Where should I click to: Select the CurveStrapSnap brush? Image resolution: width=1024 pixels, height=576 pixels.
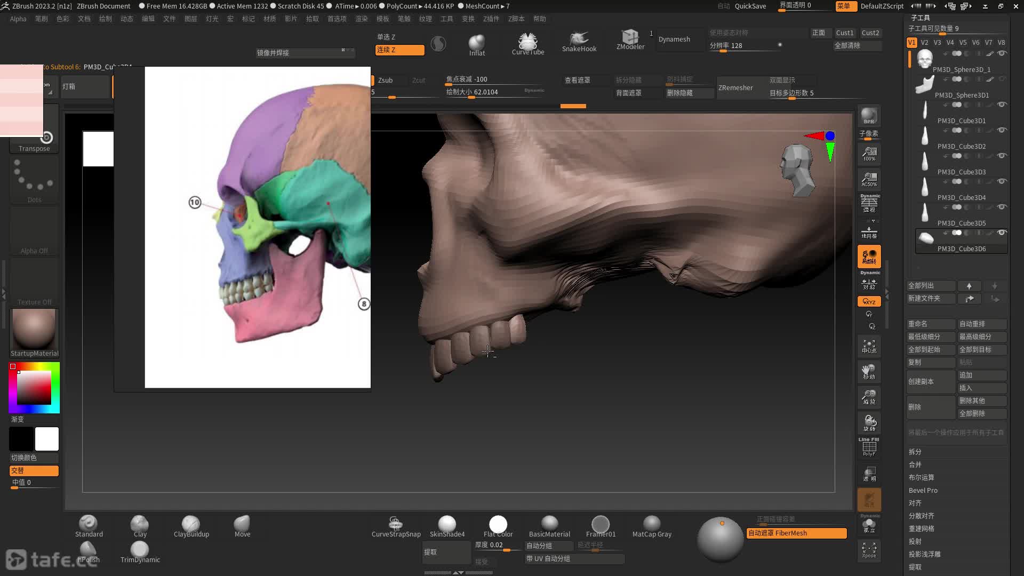396,526
